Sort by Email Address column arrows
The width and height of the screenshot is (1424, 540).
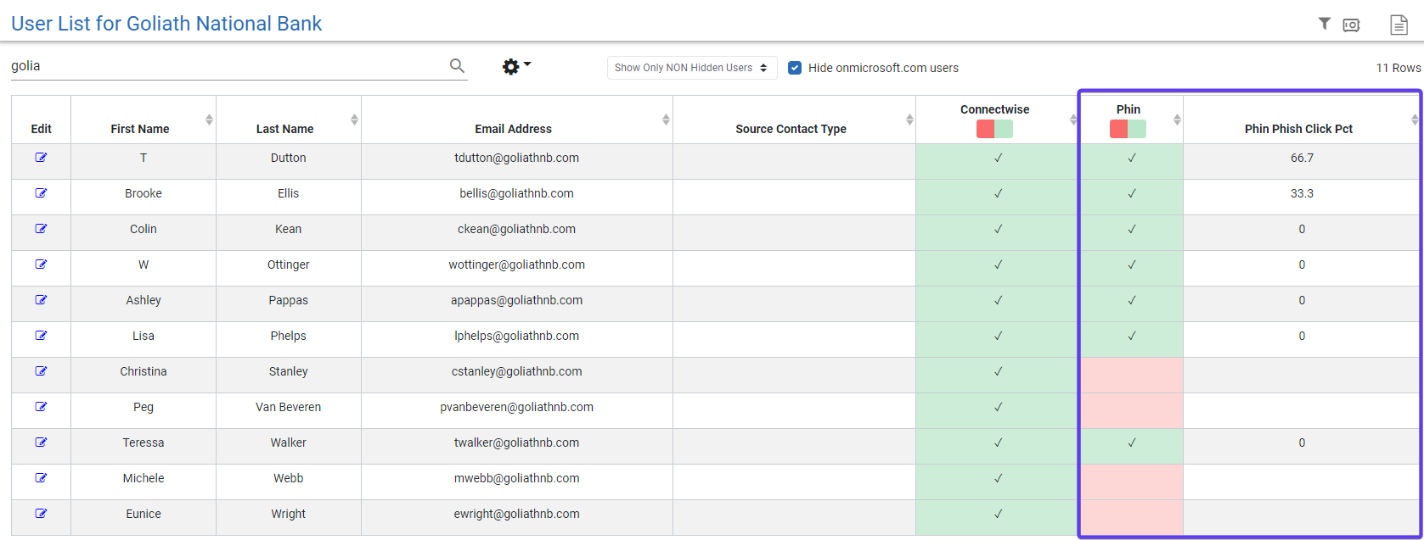(666, 120)
